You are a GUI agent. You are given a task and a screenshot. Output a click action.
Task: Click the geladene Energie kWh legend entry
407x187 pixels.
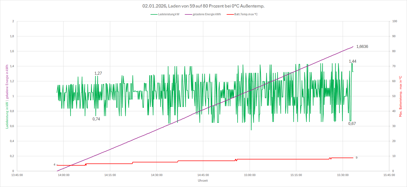207,14
